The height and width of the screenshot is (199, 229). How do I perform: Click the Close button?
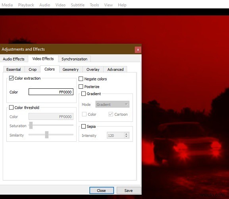pos(102,190)
